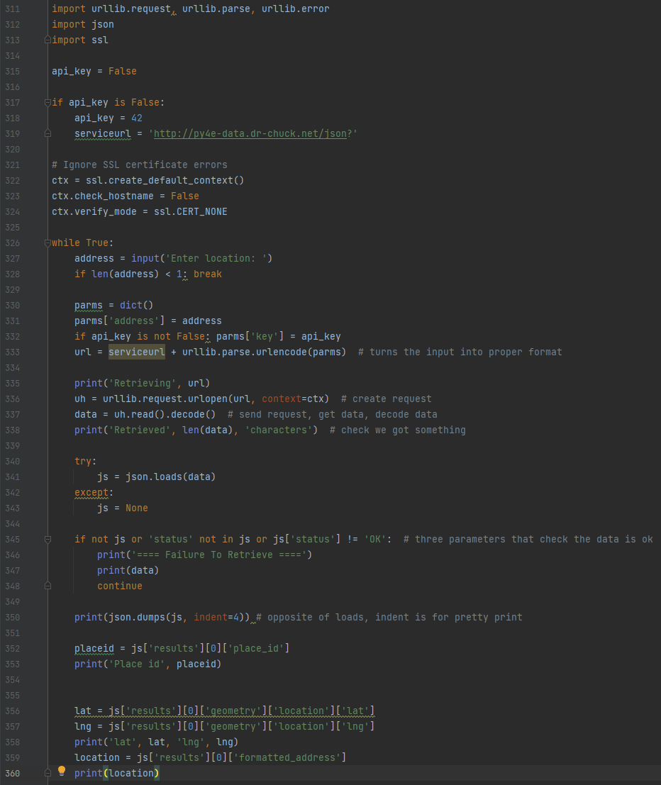The height and width of the screenshot is (785, 661).
Task: Click 'import json' statement
Action: 83,25
